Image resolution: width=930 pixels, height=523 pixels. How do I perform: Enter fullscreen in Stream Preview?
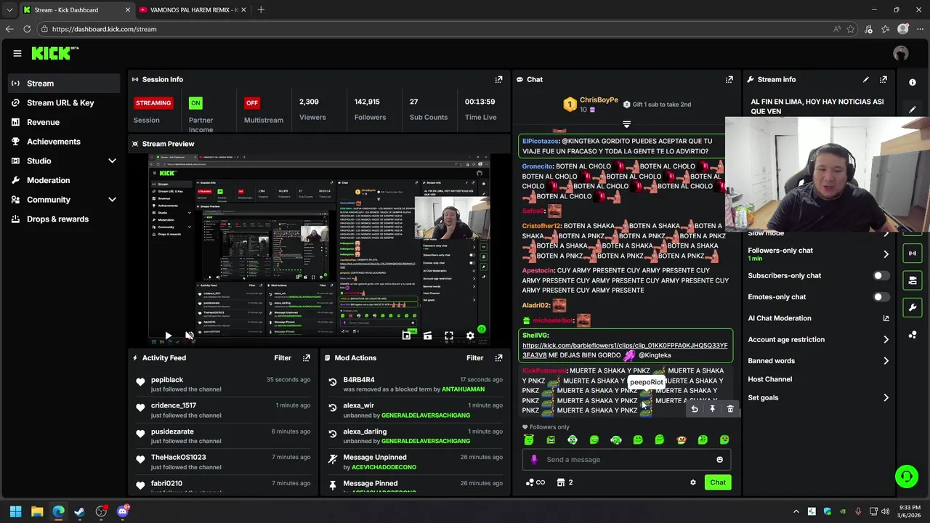[x=449, y=336]
